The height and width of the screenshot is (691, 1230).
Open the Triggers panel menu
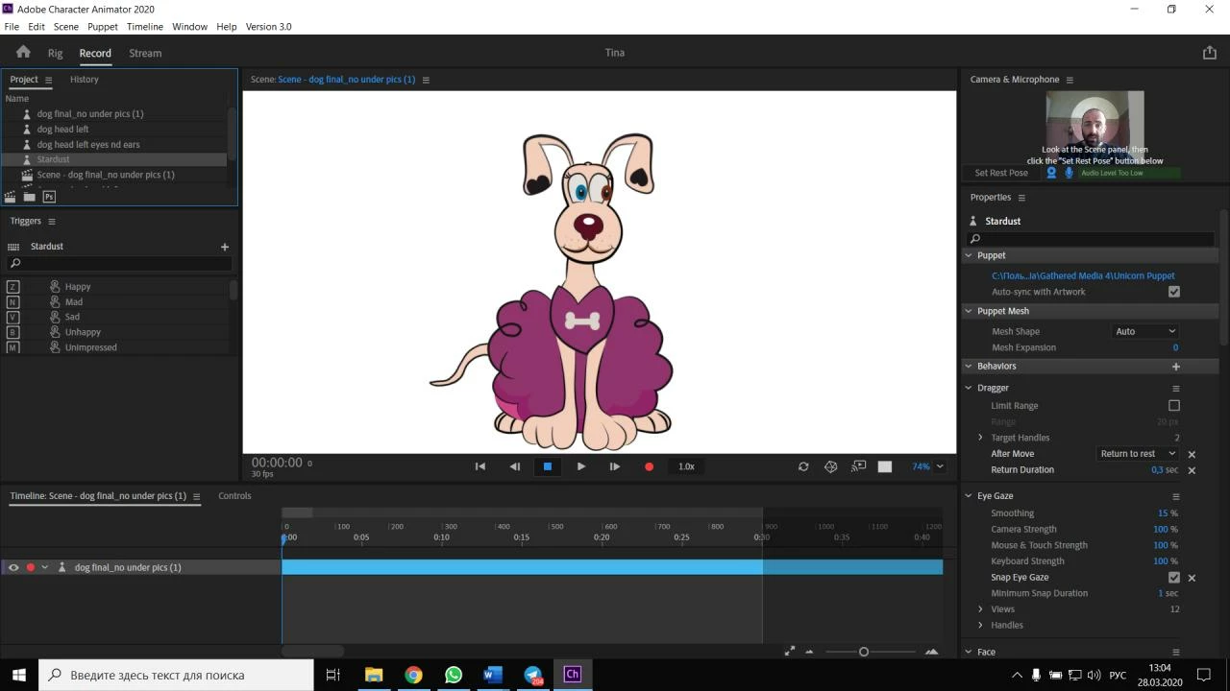pyautogui.click(x=52, y=222)
